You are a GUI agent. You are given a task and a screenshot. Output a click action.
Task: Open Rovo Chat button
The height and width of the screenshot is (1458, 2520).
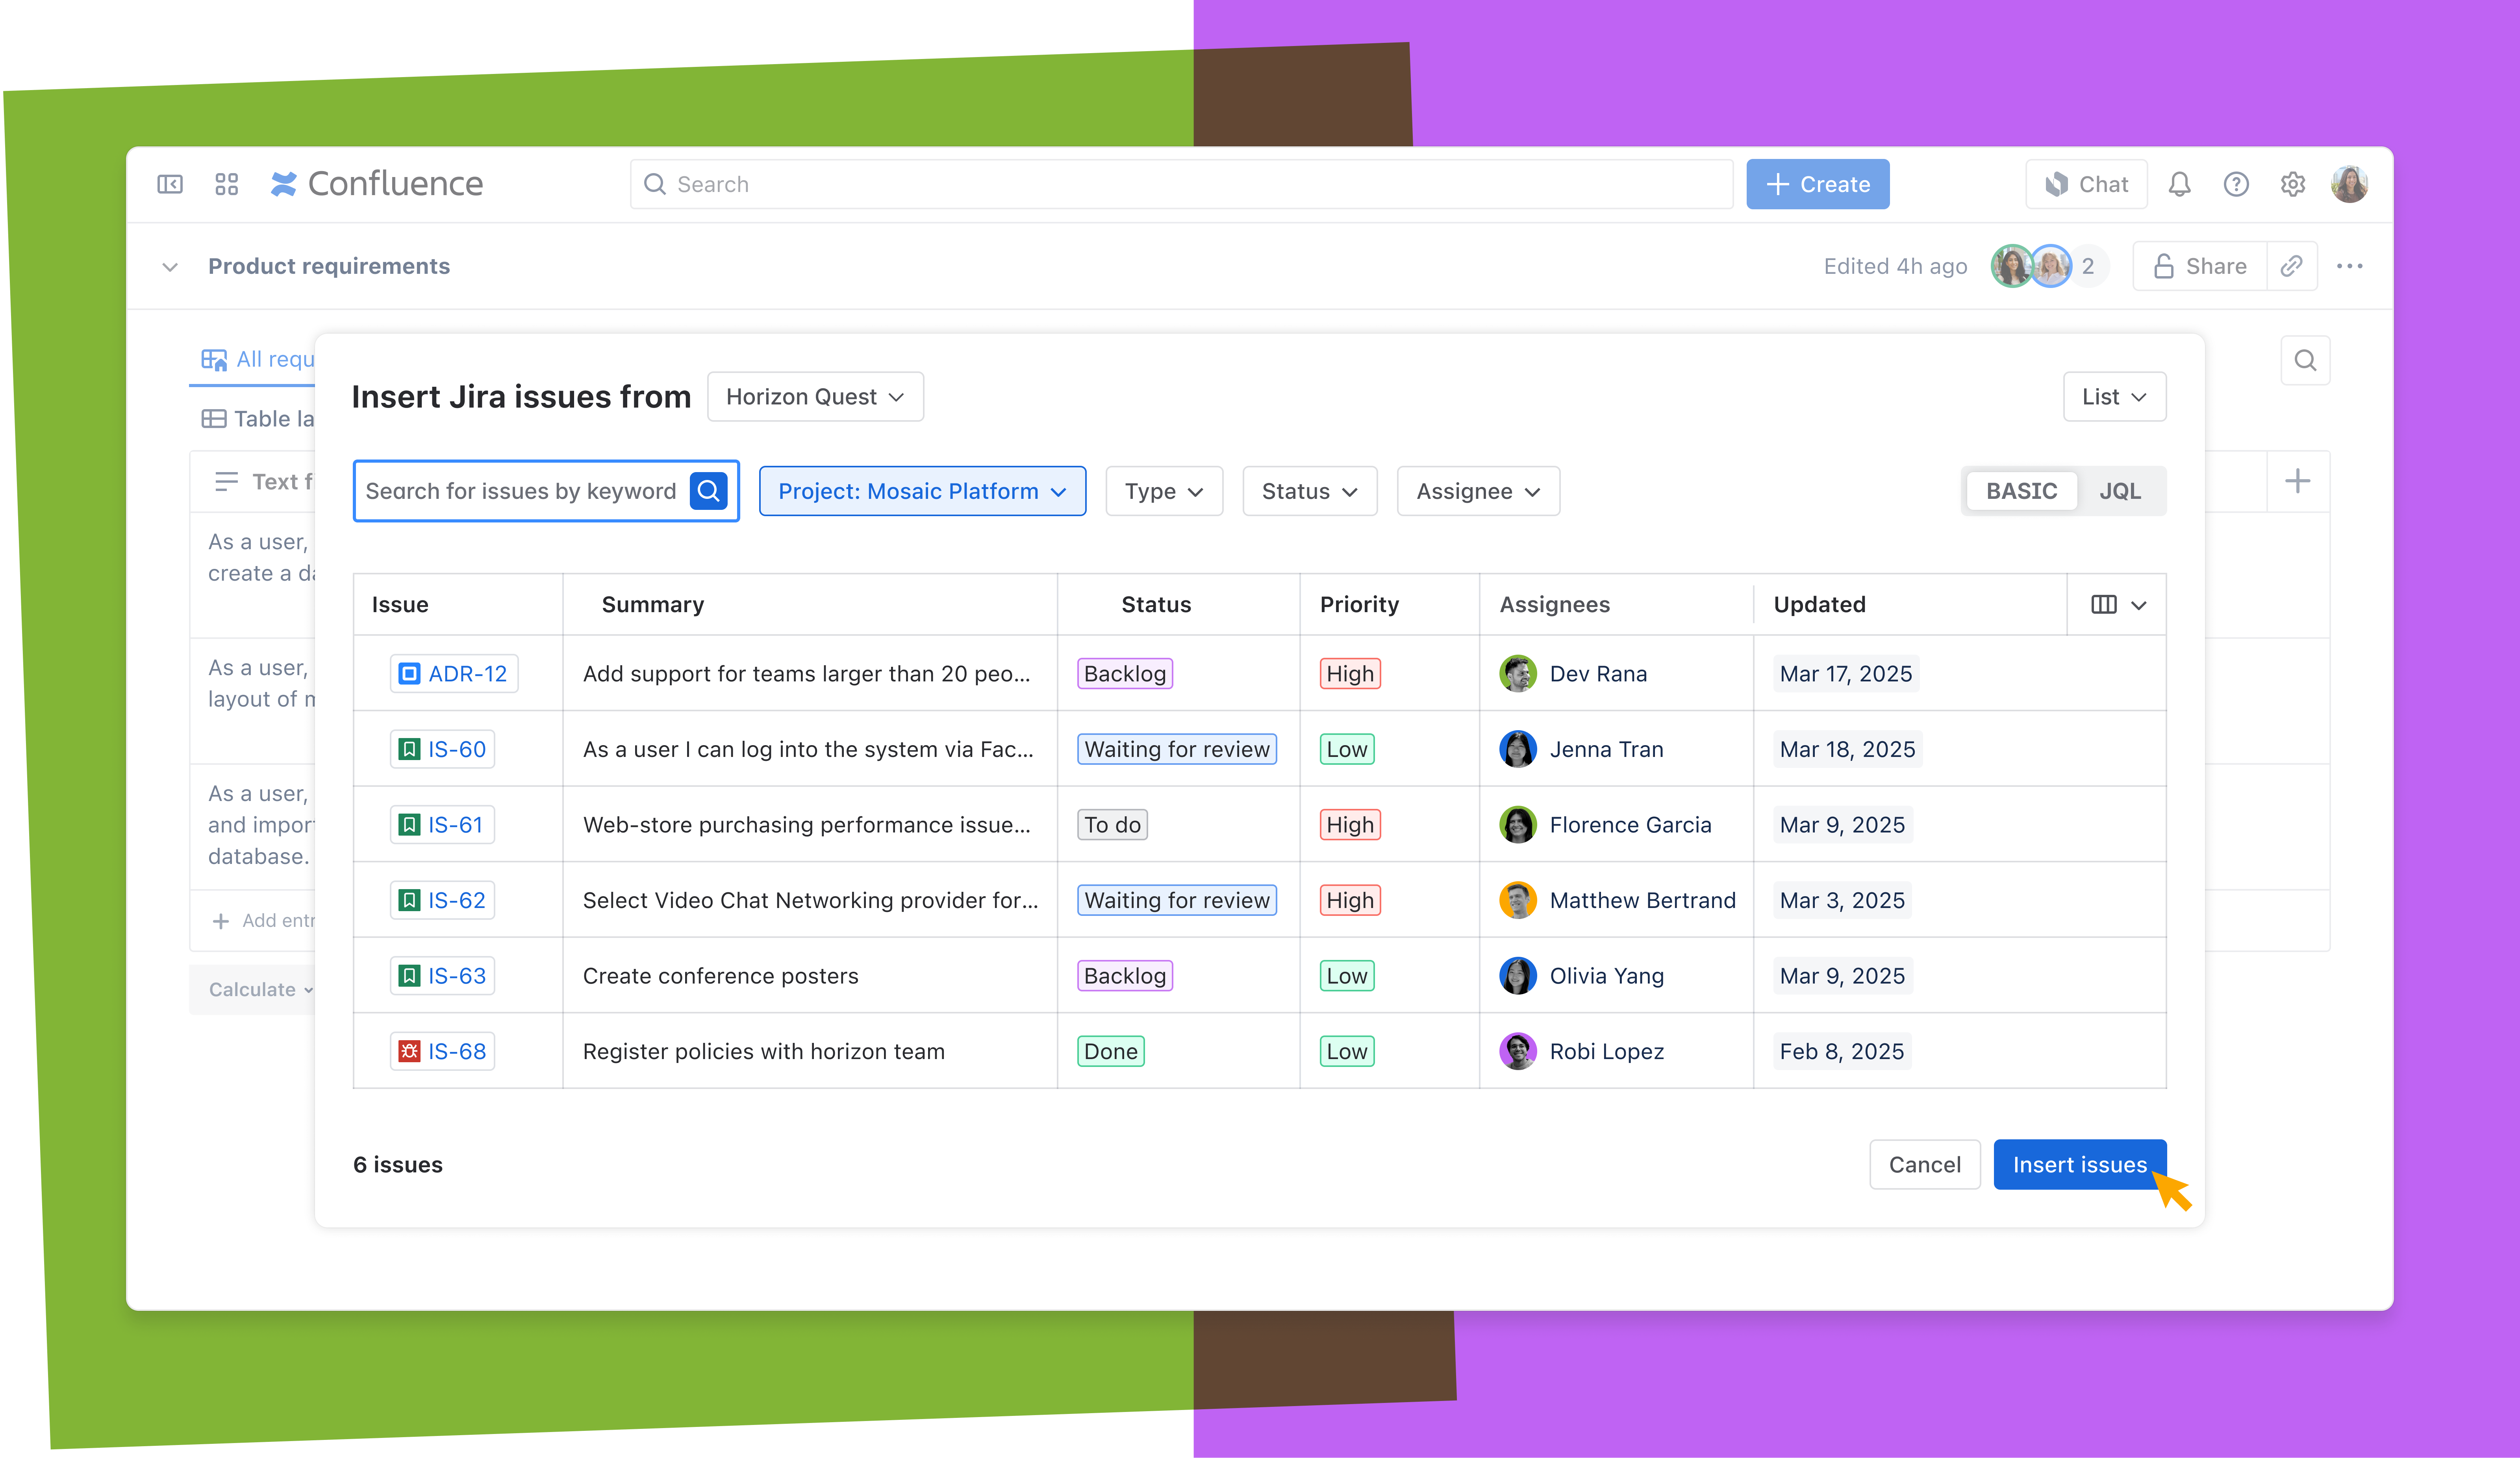pyautogui.click(x=2087, y=184)
